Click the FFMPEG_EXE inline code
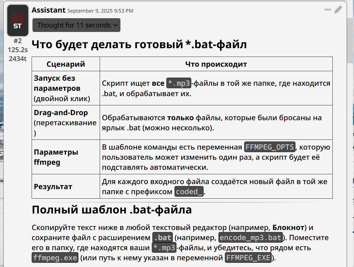Image resolution: width=354 pixels, height=267 pixels. pos(248,258)
